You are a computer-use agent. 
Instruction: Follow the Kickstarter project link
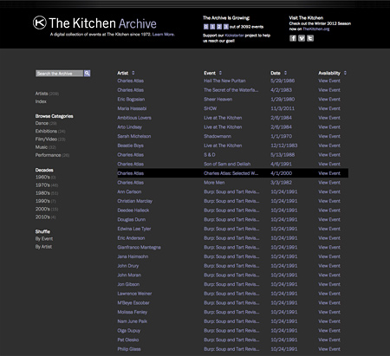click(234, 36)
